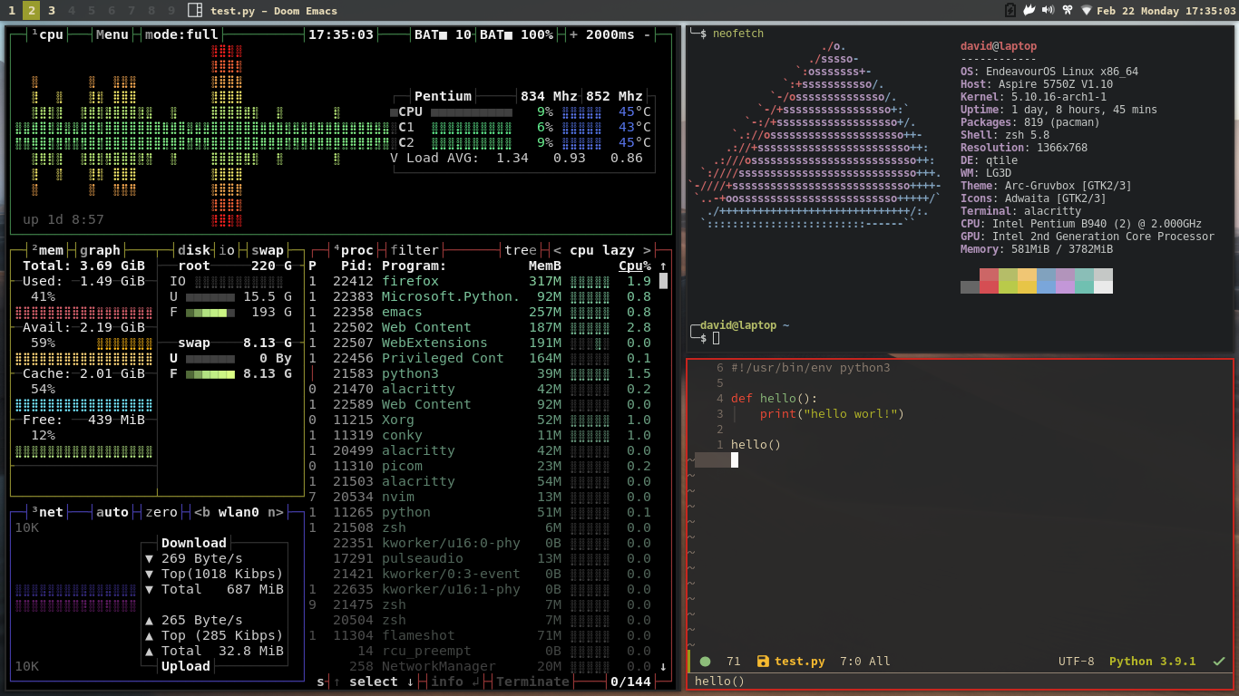Toggle the io display in the disks box
The width and height of the screenshot is (1239, 696).
click(x=227, y=250)
